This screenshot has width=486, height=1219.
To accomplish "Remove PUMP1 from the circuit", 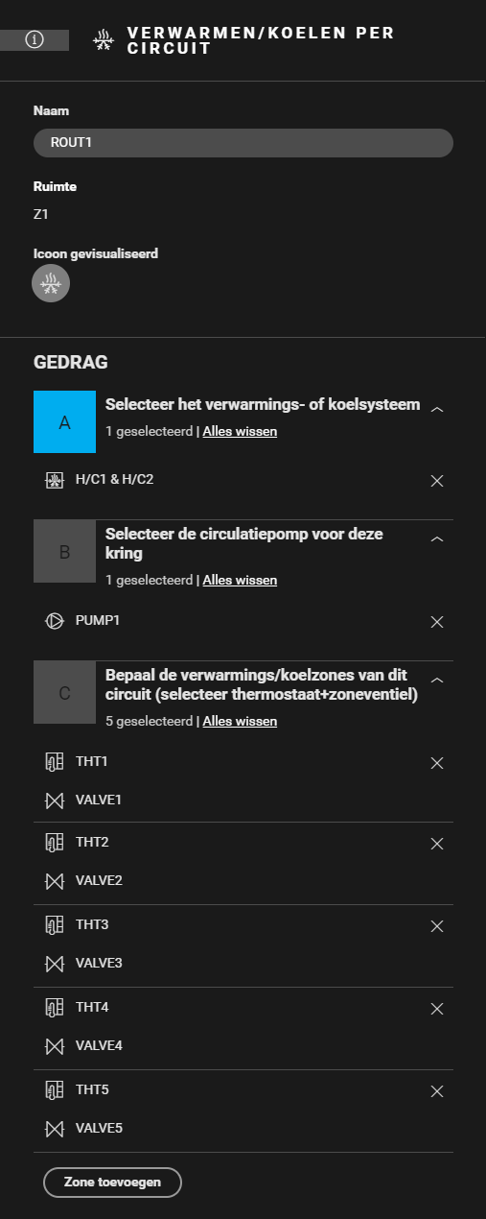I will tap(437, 622).
